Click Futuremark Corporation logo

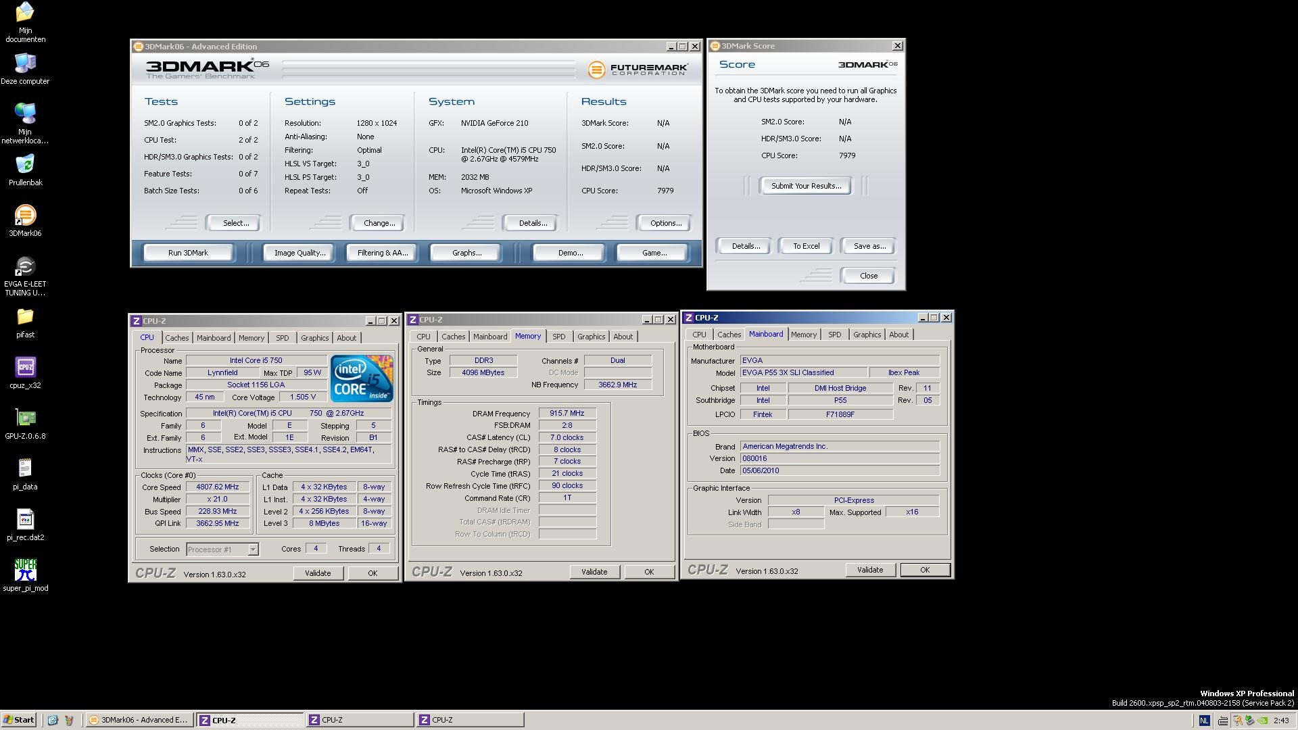pyautogui.click(x=638, y=69)
